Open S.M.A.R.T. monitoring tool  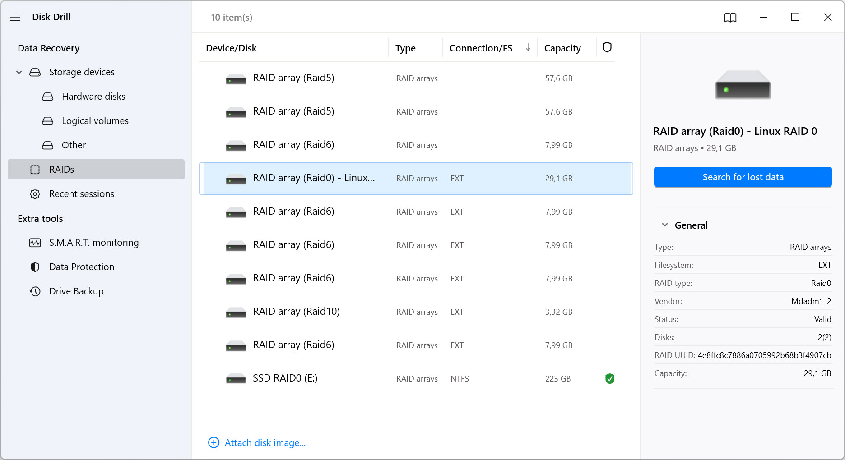(x=94, y=243)
